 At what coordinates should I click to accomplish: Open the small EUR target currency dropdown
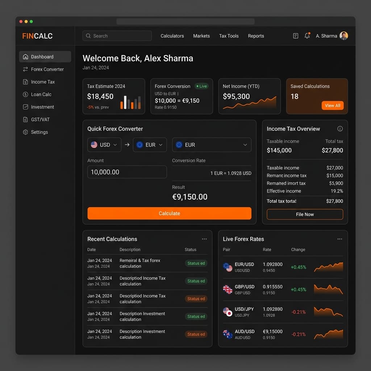[x=150, y=145]
